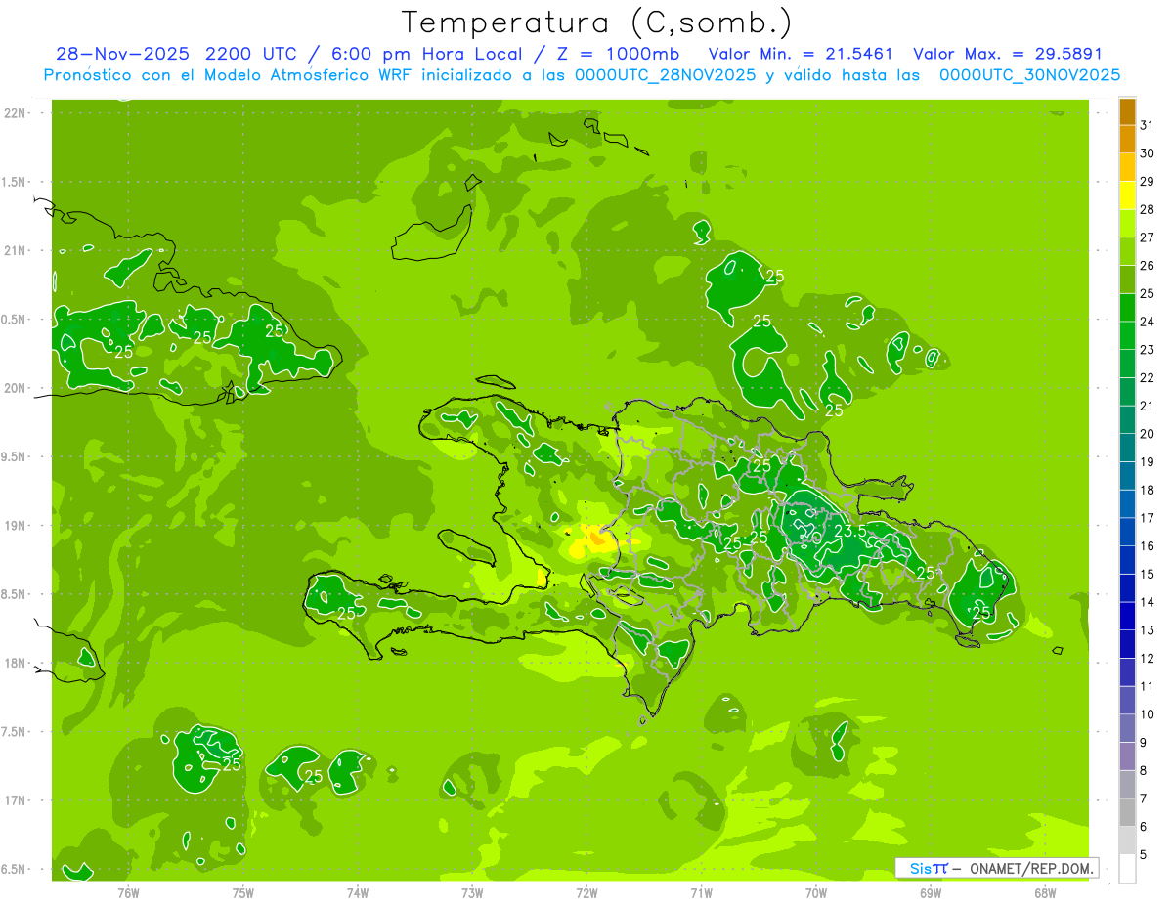Click the '21N' latitude axis label
This screenshot has width=1173, height=906.
[16, 251]
